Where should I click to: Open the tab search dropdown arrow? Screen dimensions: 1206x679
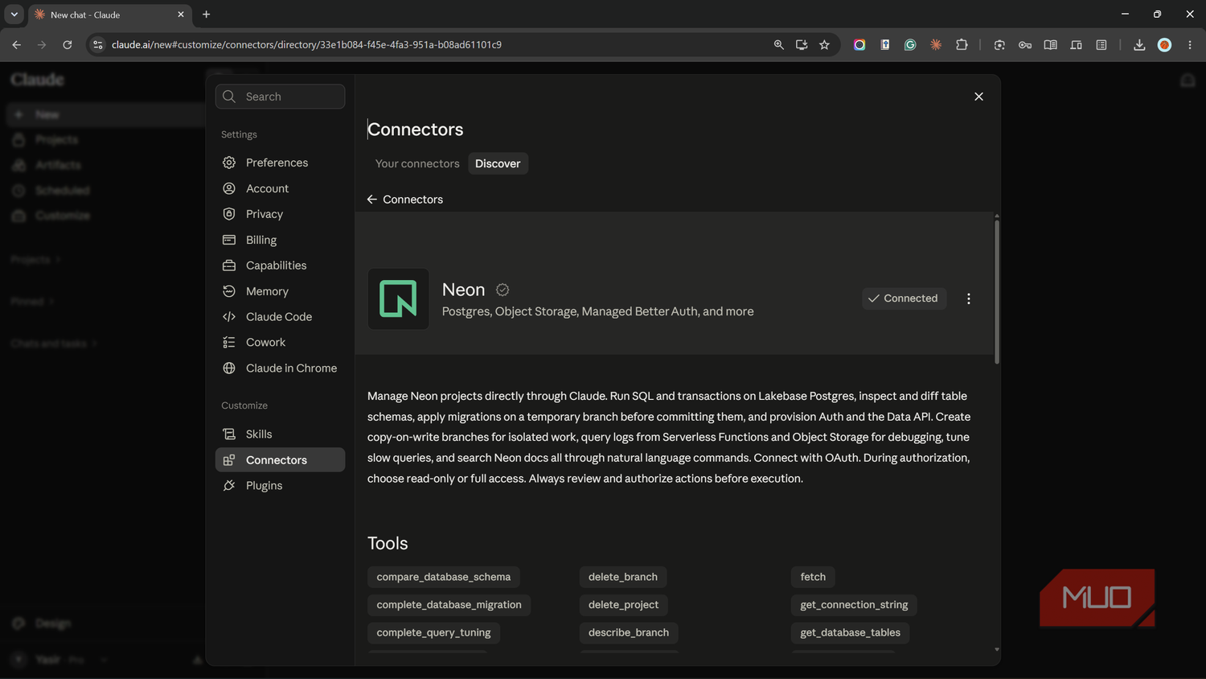coord(14,14)
